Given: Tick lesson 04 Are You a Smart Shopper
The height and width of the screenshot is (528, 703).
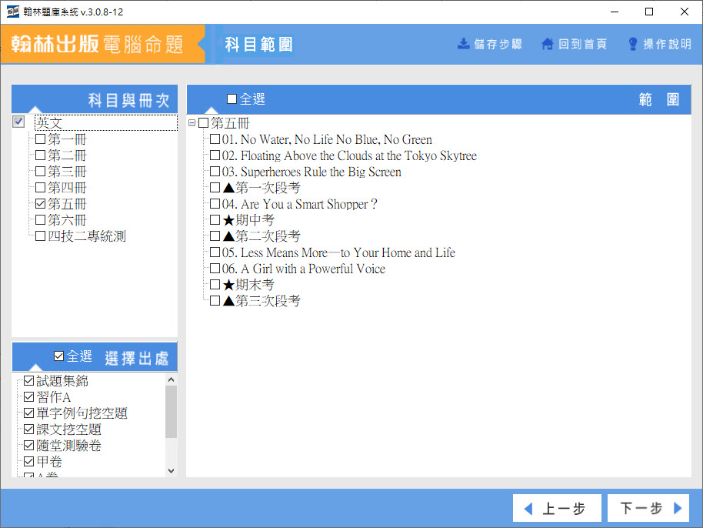Looking at the screenshot, I should pos(215,205).
